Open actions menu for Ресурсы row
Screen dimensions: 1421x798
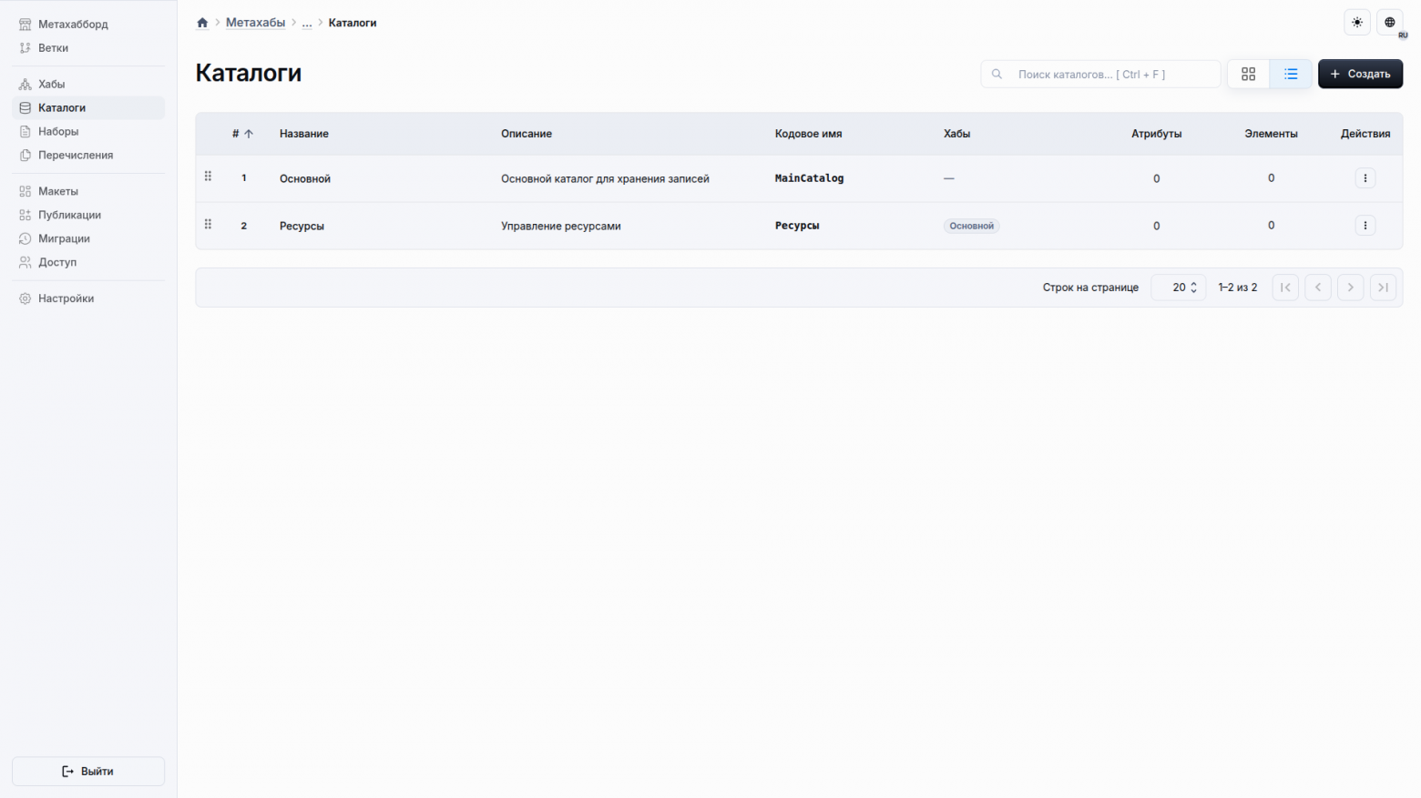pyautogui.click(x=1365, y=226)
